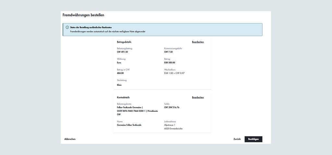Click the Kontodetails heading

123,97
